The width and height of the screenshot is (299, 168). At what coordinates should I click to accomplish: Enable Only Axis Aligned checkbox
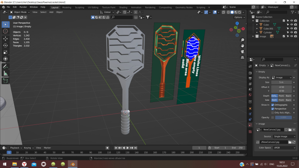click(272, 113)
